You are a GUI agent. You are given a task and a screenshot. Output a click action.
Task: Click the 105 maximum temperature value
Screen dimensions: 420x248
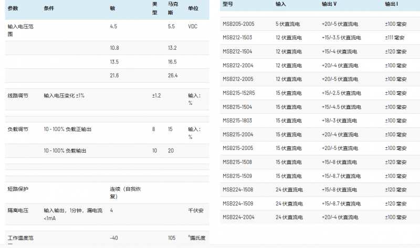(172, 238)
